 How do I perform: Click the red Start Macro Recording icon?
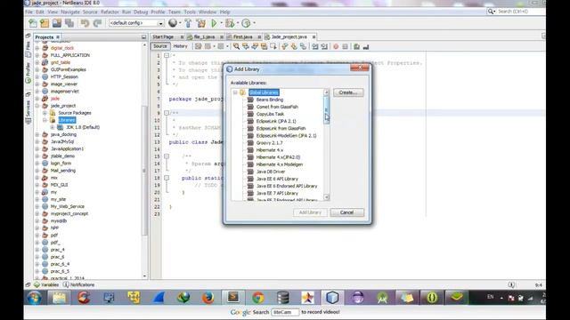click(336, 46)
